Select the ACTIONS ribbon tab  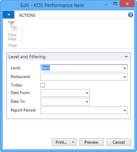(x=27, y=15)
